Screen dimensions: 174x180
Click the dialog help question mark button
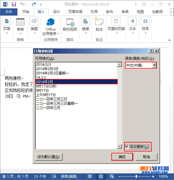151,51
